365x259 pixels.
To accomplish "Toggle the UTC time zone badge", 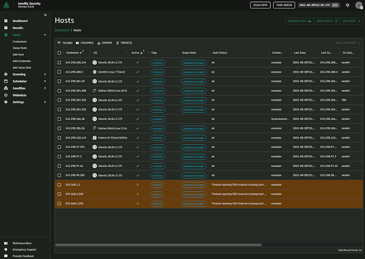I will 335,5.
